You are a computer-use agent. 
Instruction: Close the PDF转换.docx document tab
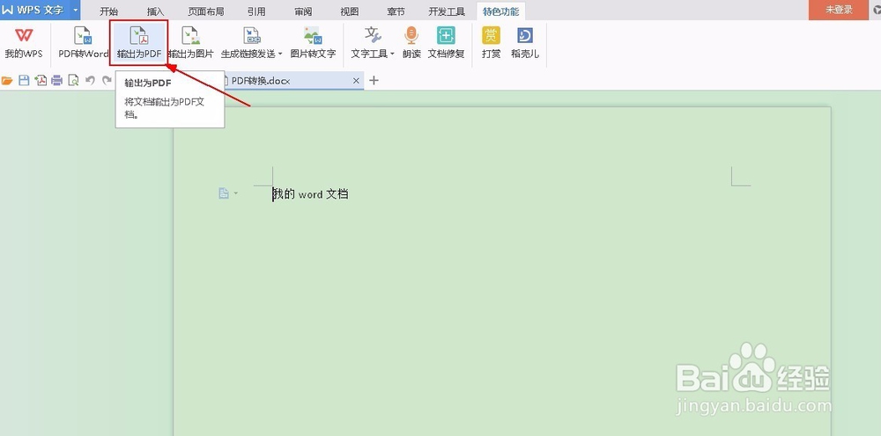pyautogui.click(x=356, y=81)
